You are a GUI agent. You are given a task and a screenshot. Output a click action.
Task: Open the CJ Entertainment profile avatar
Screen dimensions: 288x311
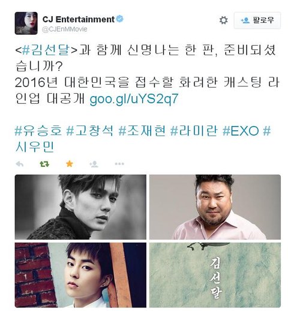pyautogui.click(x=26, y=23)
